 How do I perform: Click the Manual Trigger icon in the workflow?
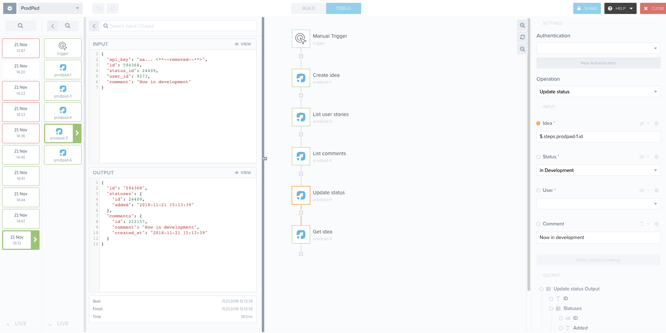tap(300, 38)
